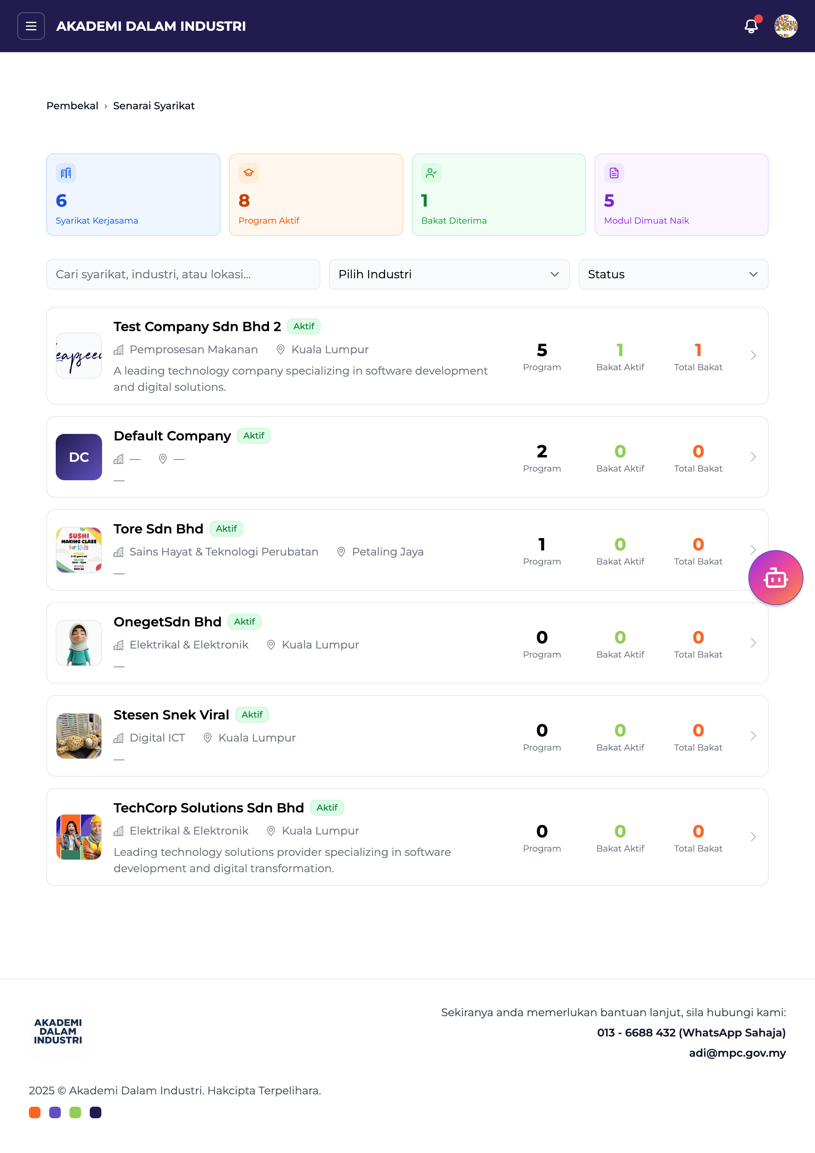Expand the Status filter dropdown
The width and height of the screenshot is (815, 1153).
[673, 274]
